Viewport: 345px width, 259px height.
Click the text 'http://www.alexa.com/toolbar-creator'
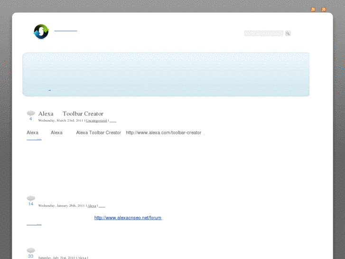tap(164, 133)
